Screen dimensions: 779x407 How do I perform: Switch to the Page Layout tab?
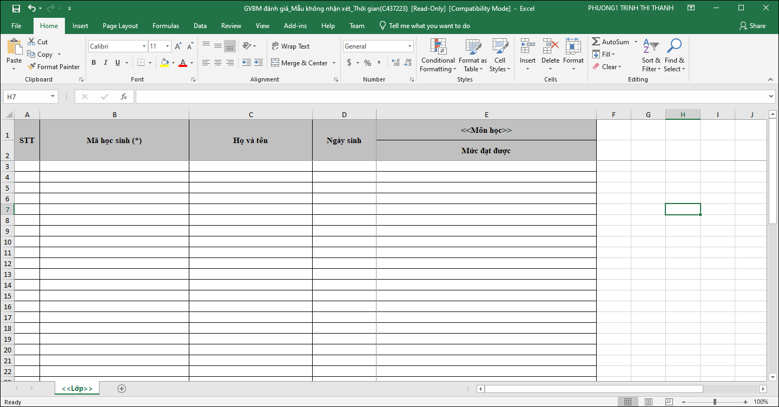[120, 26]
